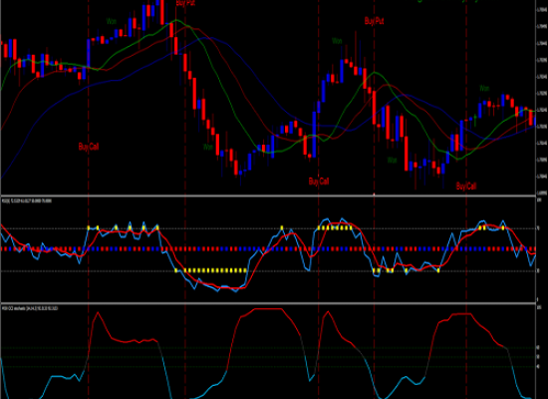Screen dimensions: 548x399
Task: Select the Buy Put label above the fourth dashed line
Action: 374,21
